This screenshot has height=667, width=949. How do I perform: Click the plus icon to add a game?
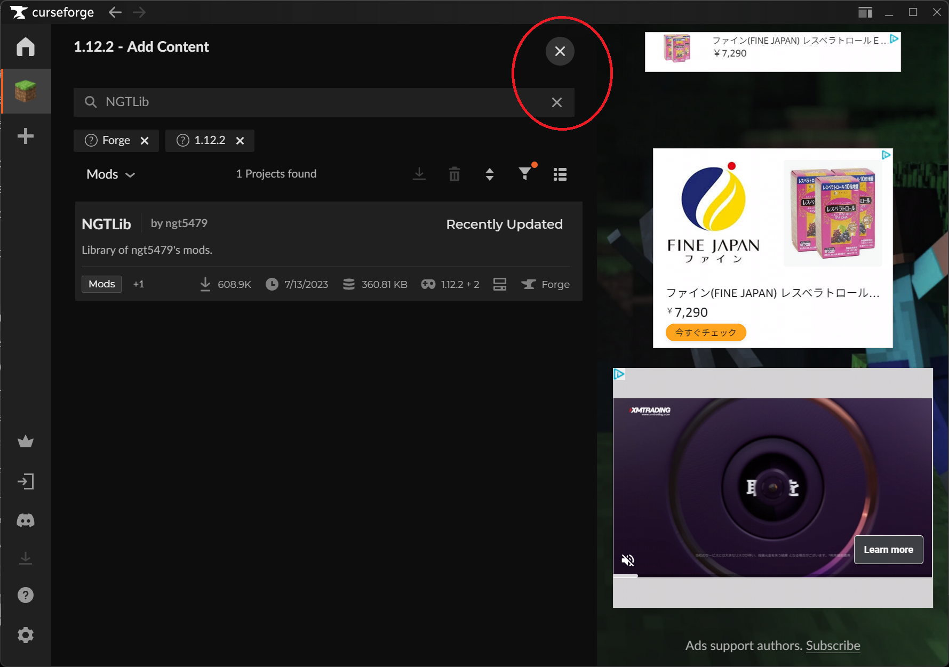point(26,136)
